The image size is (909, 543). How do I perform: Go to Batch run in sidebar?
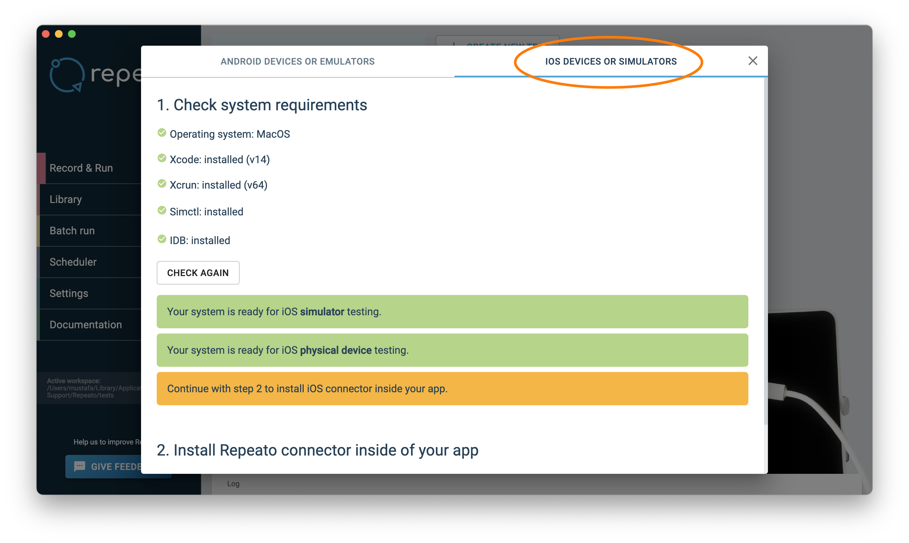click(x=89, y=231)
